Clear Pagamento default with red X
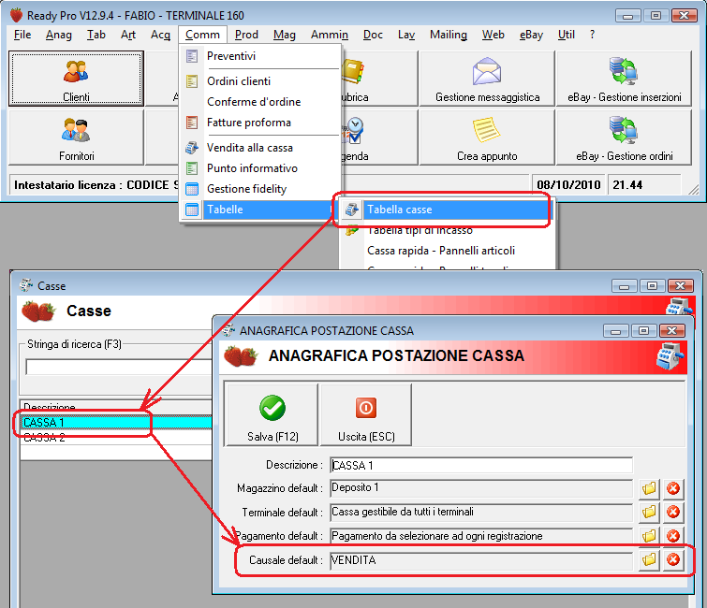Screen dimensions: 707x608 tap(673, 536)
